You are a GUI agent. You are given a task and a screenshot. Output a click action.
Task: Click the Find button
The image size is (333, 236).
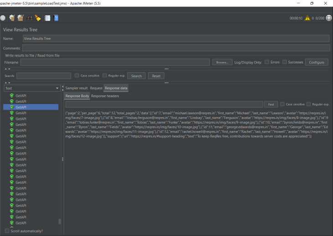pos(271,104)
